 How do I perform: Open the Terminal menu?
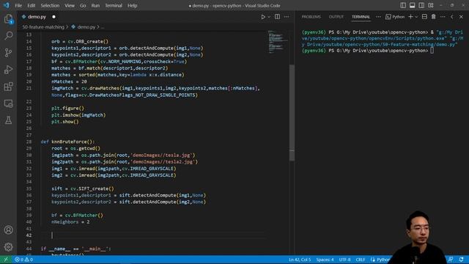tap(114, 5)
